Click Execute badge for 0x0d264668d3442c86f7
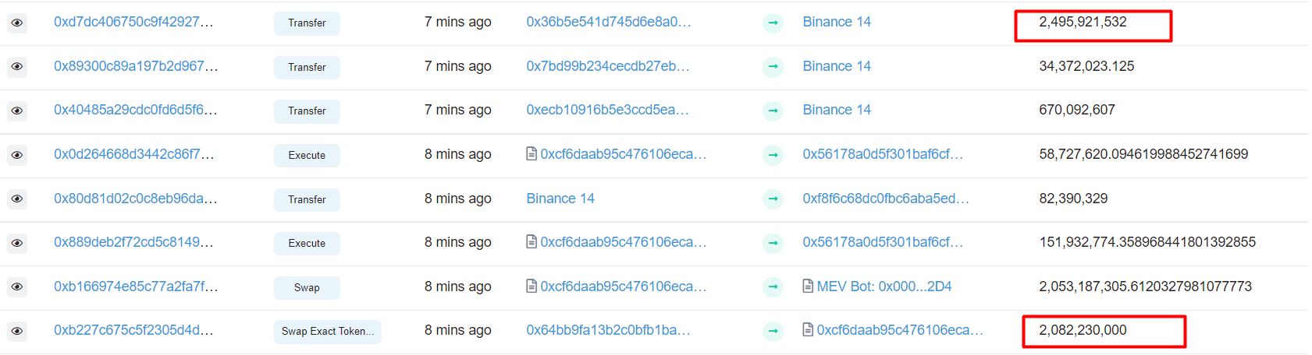The image size is (1312, 355). click(x=307, y=156)
